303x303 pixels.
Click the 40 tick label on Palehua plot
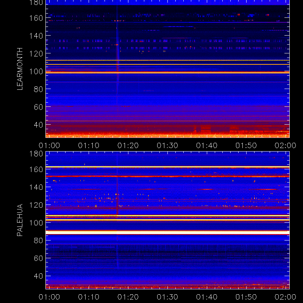click(39, 276)
